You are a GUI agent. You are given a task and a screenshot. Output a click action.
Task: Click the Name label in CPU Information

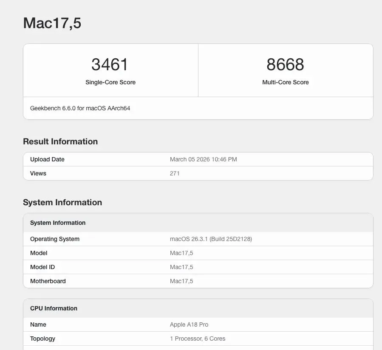38,324
